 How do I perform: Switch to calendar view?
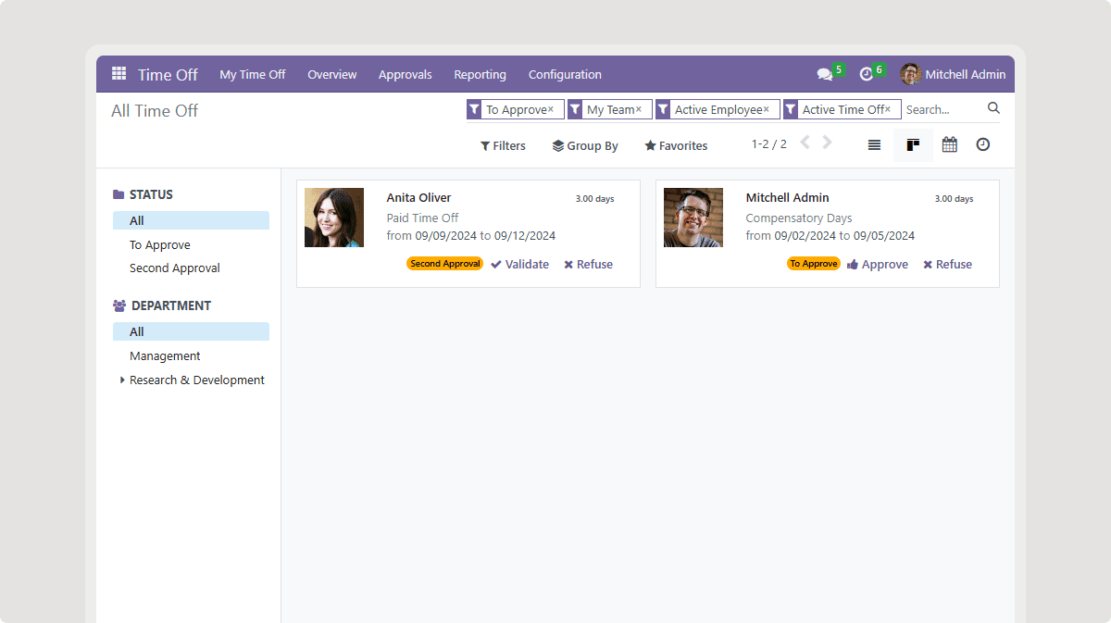point(949,145)
